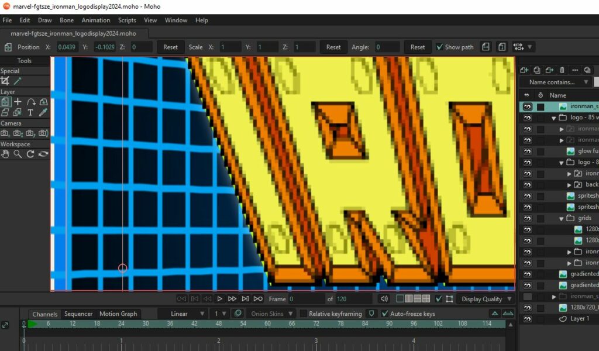Click the New Layer plus icon
The height and width of the screenshot is (351, 599).
pyautogui.click(x=524, y=70)
